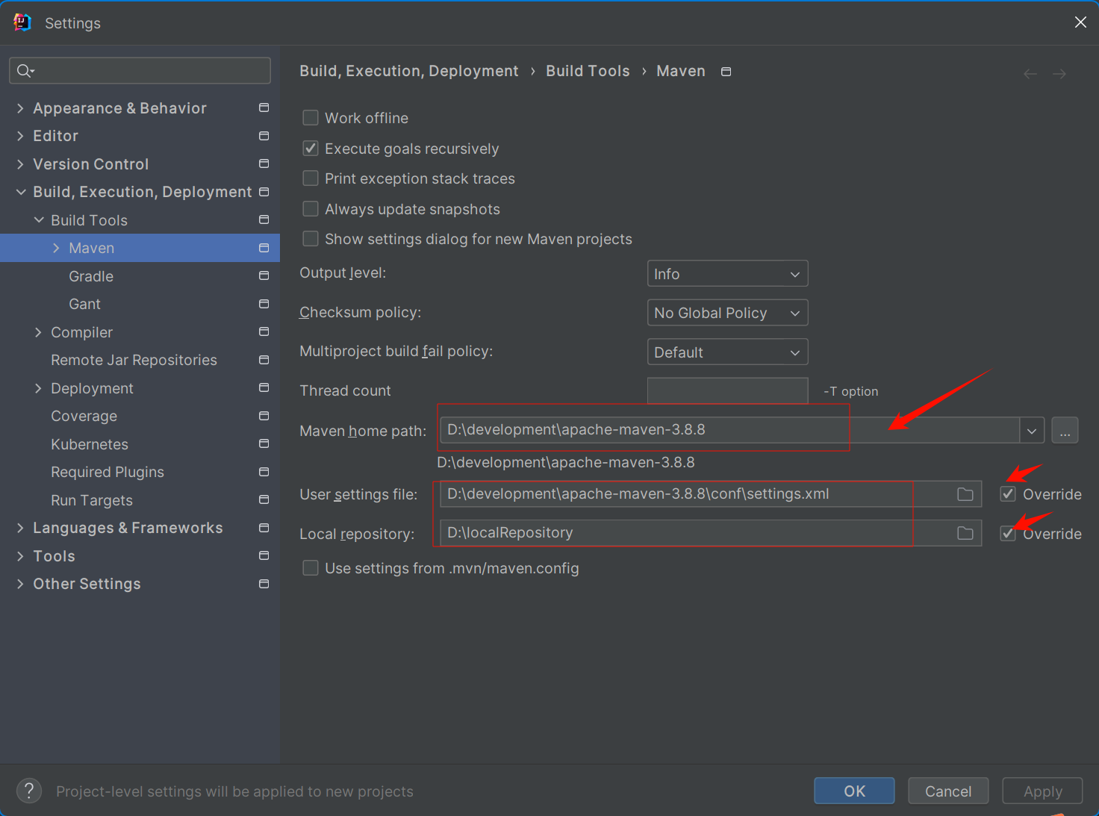Open Remote Jar Repositories settings
The image size is (1099, 816).
click(x=134, y=360)
